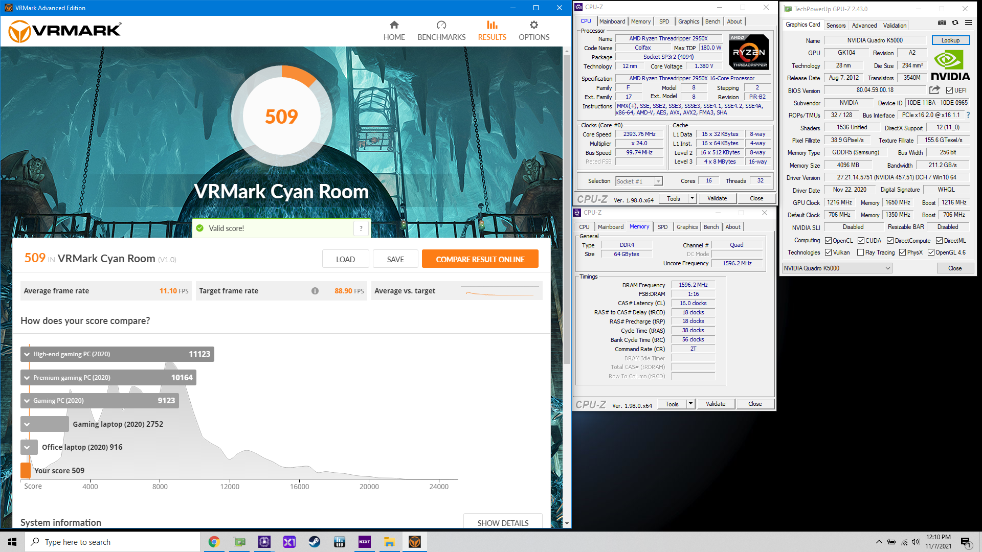Switch to Graphics tab in lower CPU-Z
982x552 pixels.
point(687,227)
